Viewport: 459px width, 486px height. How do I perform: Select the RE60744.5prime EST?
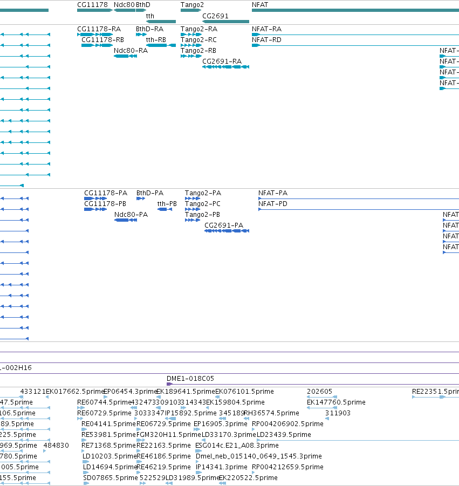(81, 408)
